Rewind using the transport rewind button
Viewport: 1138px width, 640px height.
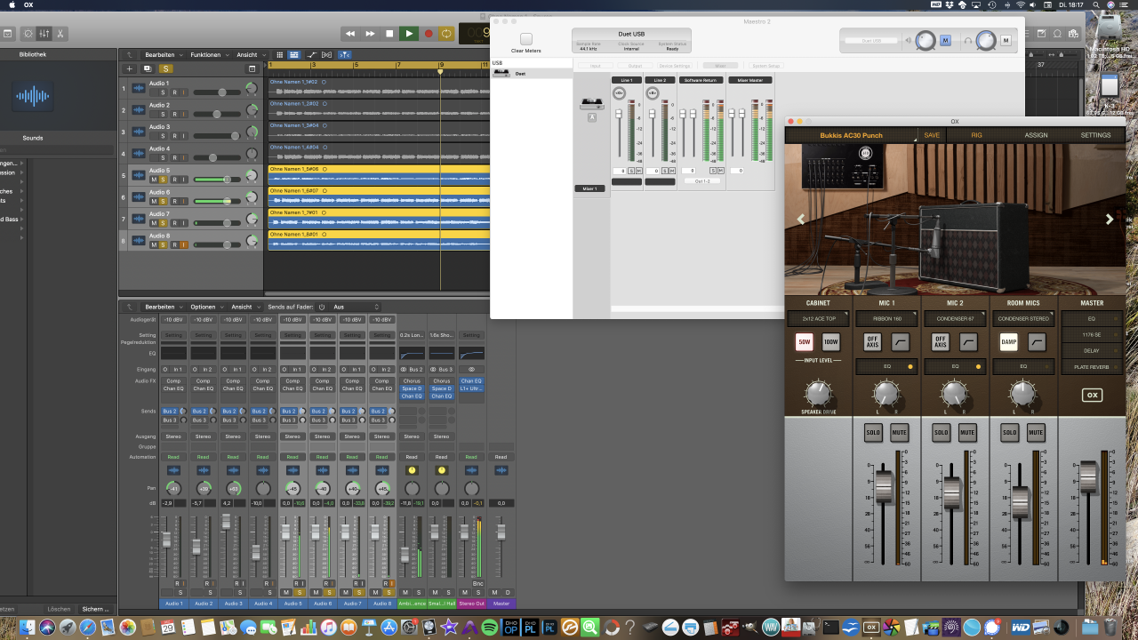pos(350,34)
